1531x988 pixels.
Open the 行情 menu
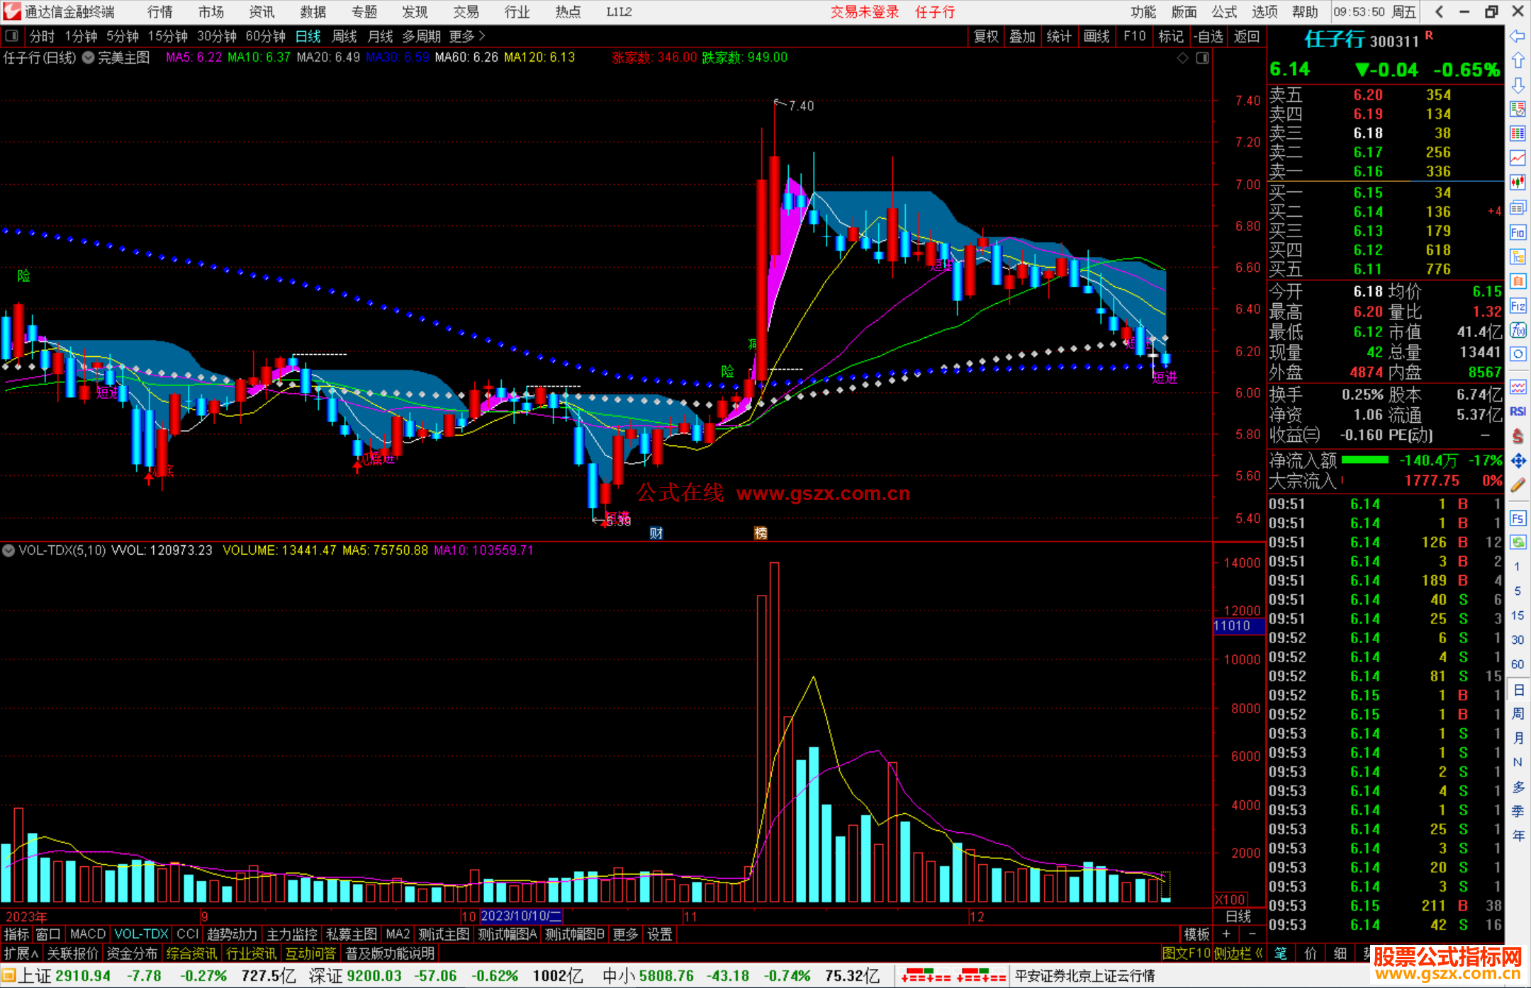tap(159, 12)
